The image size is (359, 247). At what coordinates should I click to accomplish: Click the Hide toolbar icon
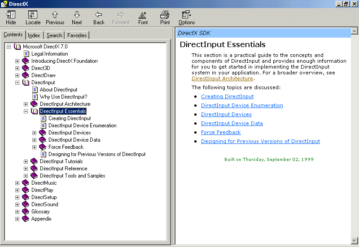click(x=11, y=15)
